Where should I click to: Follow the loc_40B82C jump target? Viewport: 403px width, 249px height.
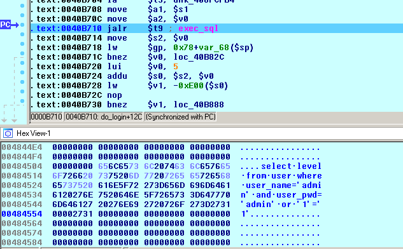click(x=199, y=57)
